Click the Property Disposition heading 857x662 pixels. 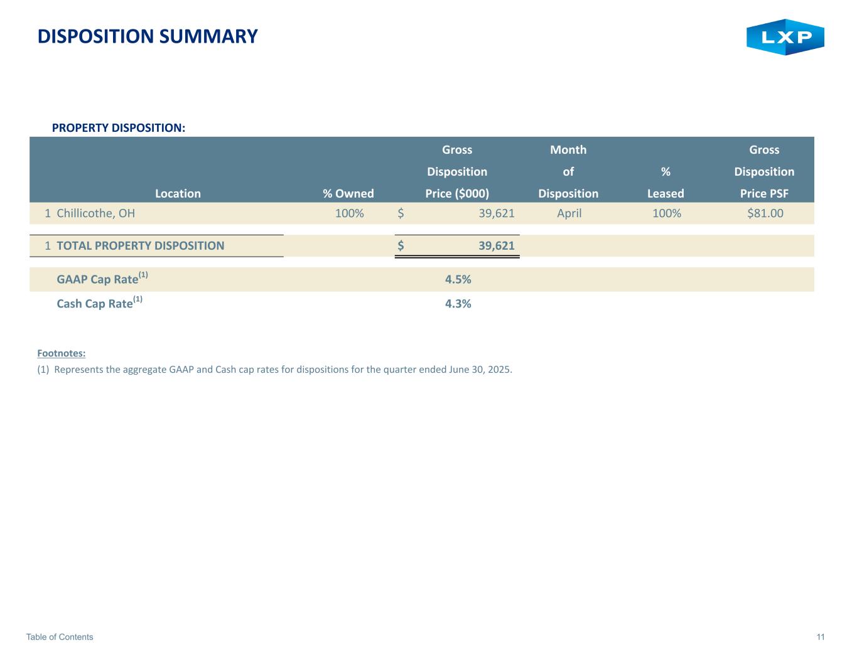tap(118, 128)
